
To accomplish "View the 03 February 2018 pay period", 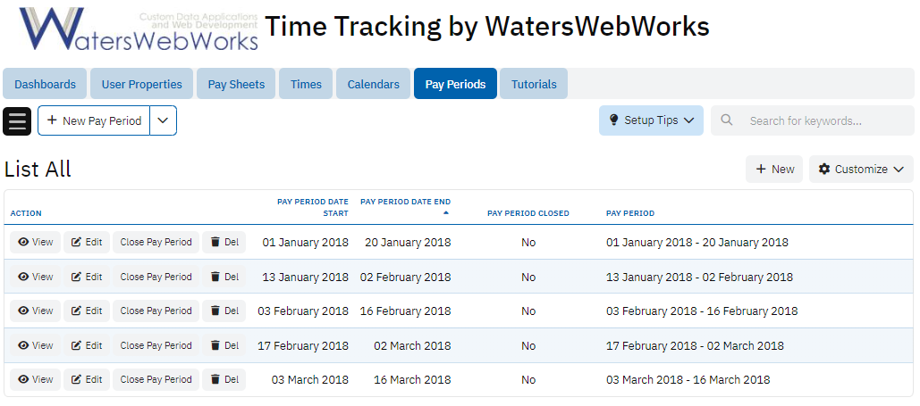I will (36, 311).
